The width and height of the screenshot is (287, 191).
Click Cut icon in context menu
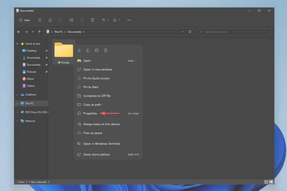point(79,50)
